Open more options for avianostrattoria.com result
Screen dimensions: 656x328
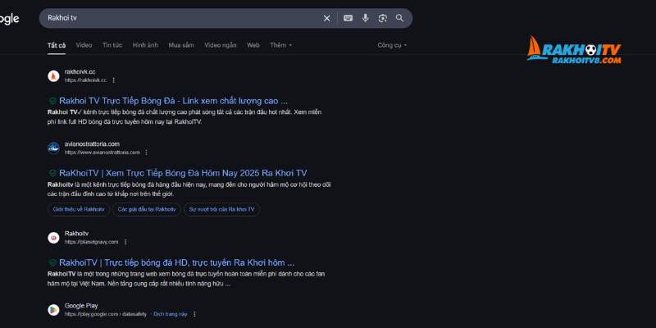[146, 153]
